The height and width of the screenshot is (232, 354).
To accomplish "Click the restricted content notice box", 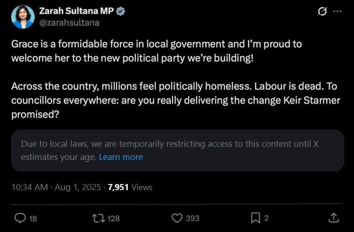I will coord(177,150).
